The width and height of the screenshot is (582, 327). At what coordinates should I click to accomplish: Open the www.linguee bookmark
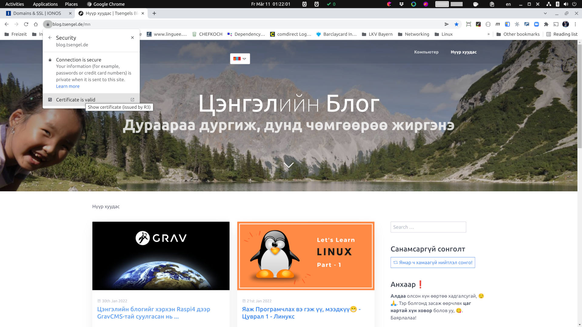(167, 34)
